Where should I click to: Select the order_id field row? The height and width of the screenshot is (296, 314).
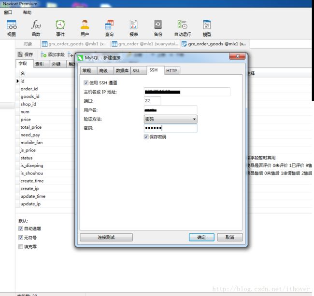pyautogui.click(x=45, y=89)
